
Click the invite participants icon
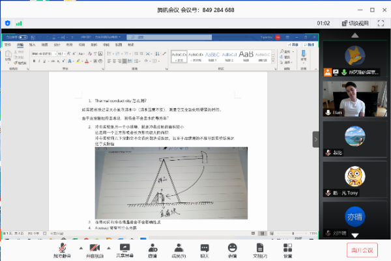pyautogui.click(x=152, y=248)
